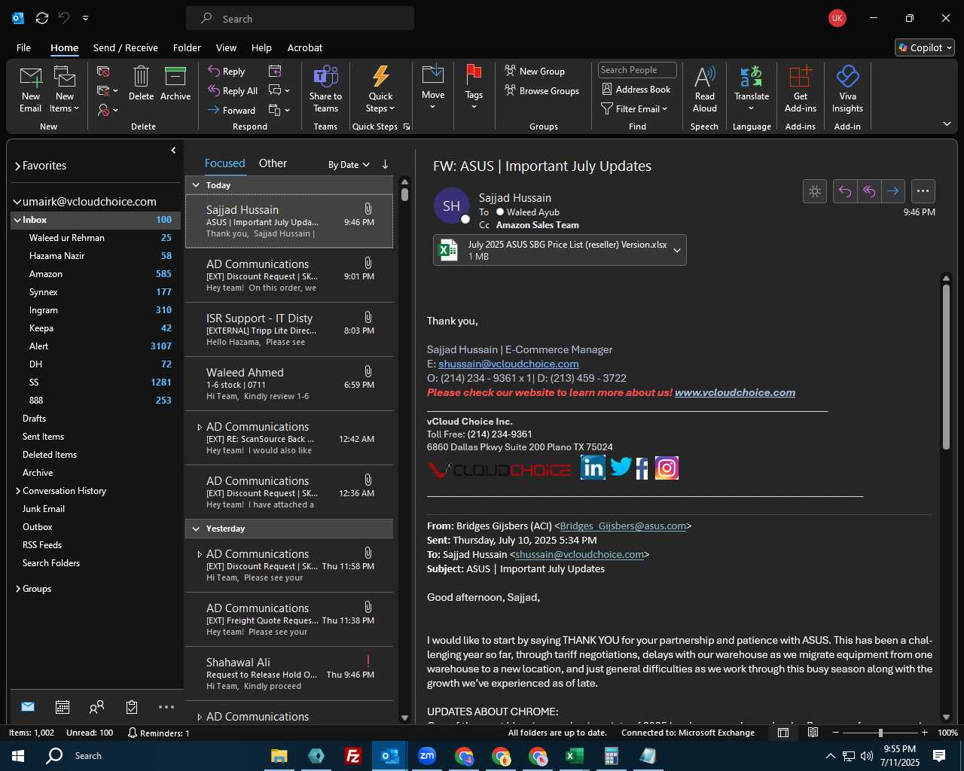Create a New Email
The width and height of the screenshot is (964, 771).
point(31,89)
